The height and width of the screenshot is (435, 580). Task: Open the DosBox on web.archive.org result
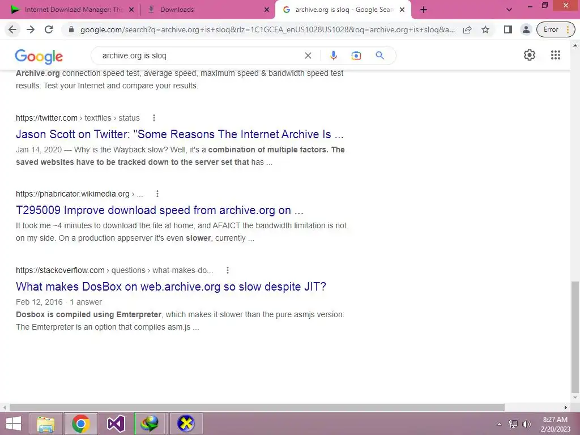pos(171,287)
